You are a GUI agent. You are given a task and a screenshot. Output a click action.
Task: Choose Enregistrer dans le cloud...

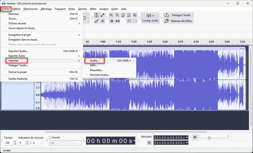coord(42,40)
